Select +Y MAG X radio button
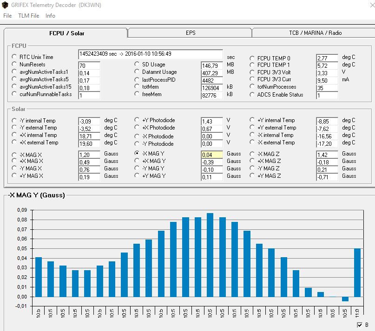The width and height of the screenshot is (375, 331). tap(14, 175)
